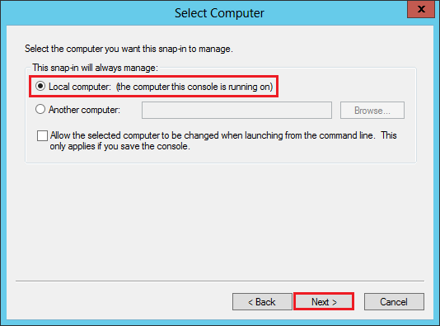
Task: Click 'the computer this console is running on' text
Action: click(x=194, y=87)
